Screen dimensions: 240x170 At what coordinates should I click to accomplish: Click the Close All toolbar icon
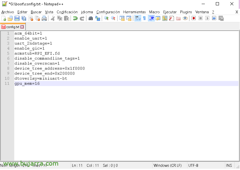(x=37, y=18)
